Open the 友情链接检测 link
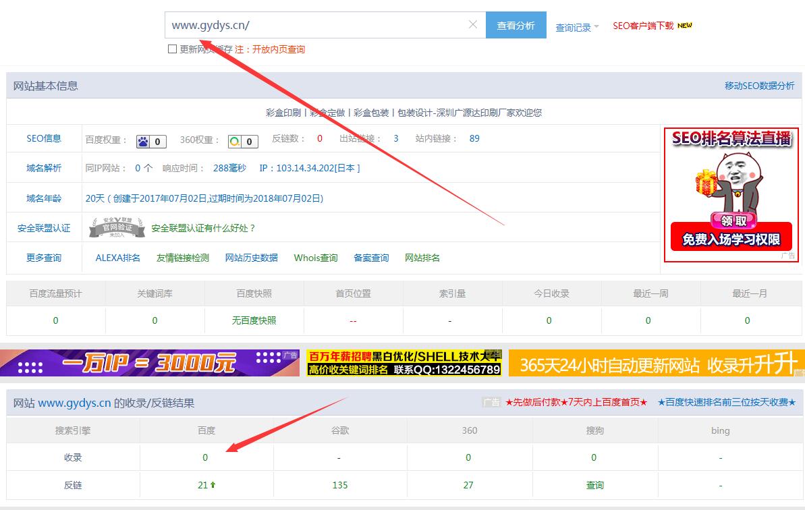This screenshot has height=510, width=805. 183,258
